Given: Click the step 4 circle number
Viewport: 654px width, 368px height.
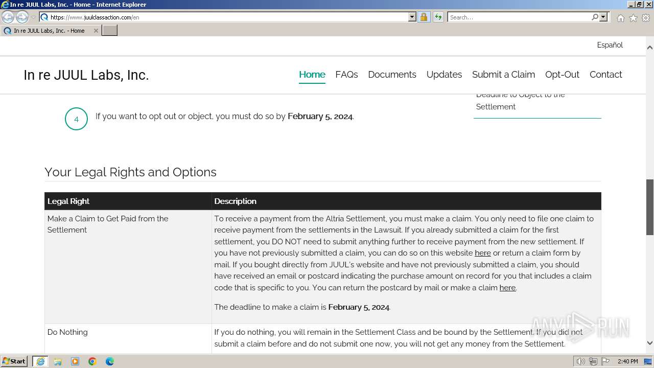Looking at the screenshot, I should 76,119.
